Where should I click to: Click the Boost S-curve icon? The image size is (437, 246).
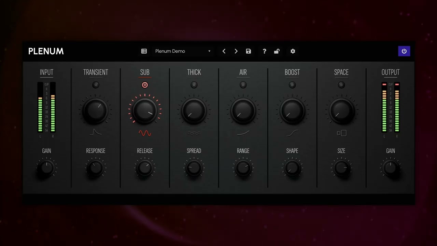coord(292,133)
